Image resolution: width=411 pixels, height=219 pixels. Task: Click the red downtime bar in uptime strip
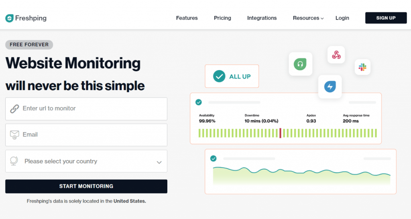[280, 133]
